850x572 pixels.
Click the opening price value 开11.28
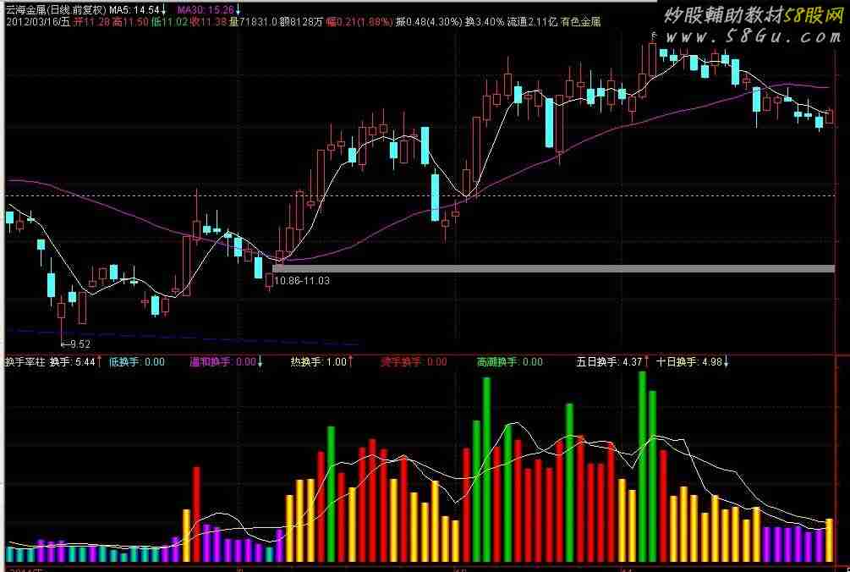[x=91, y=22]
